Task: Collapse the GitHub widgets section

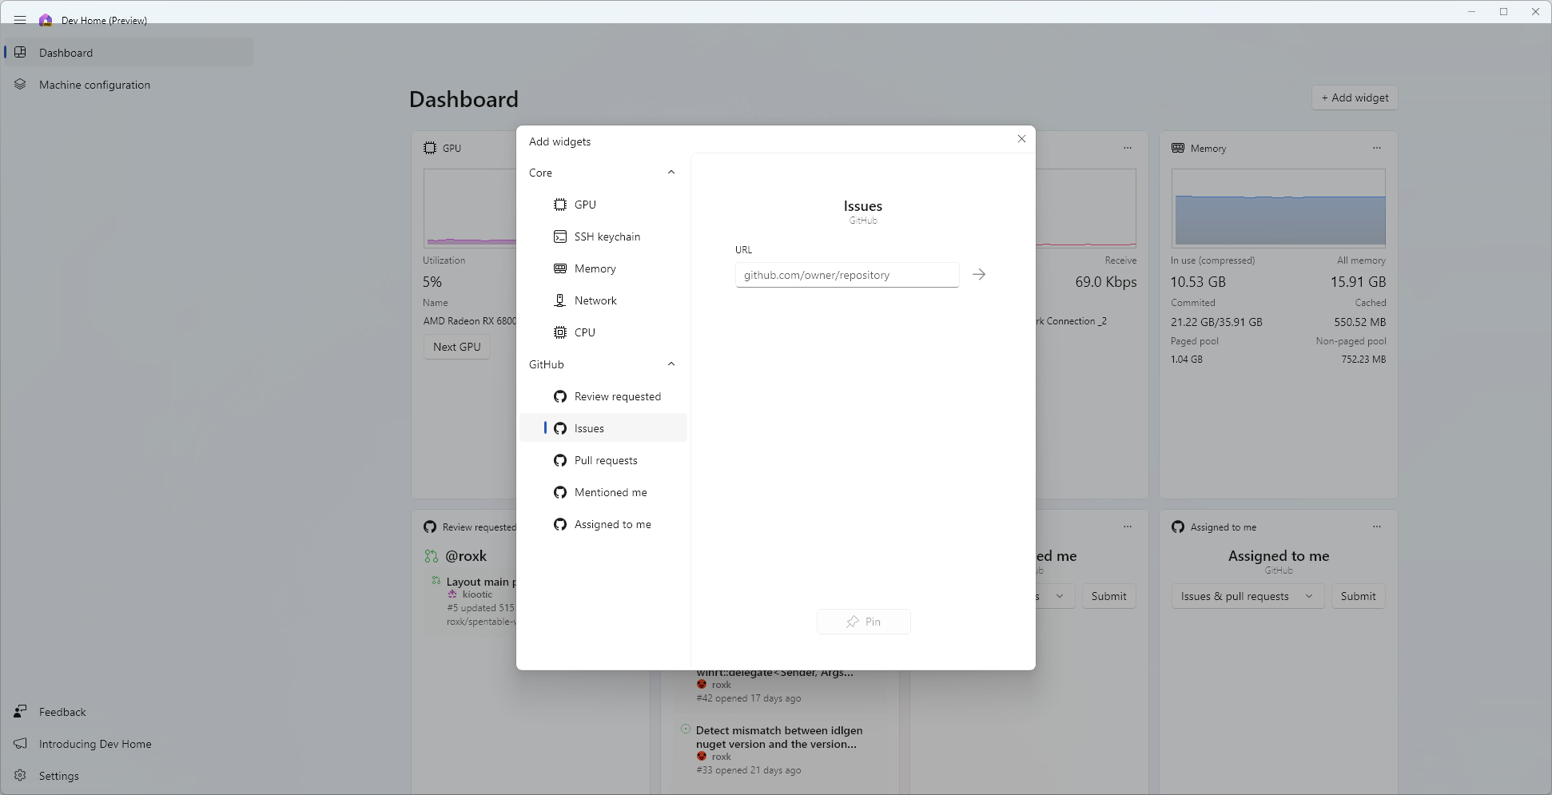Action: pos(671,364)
